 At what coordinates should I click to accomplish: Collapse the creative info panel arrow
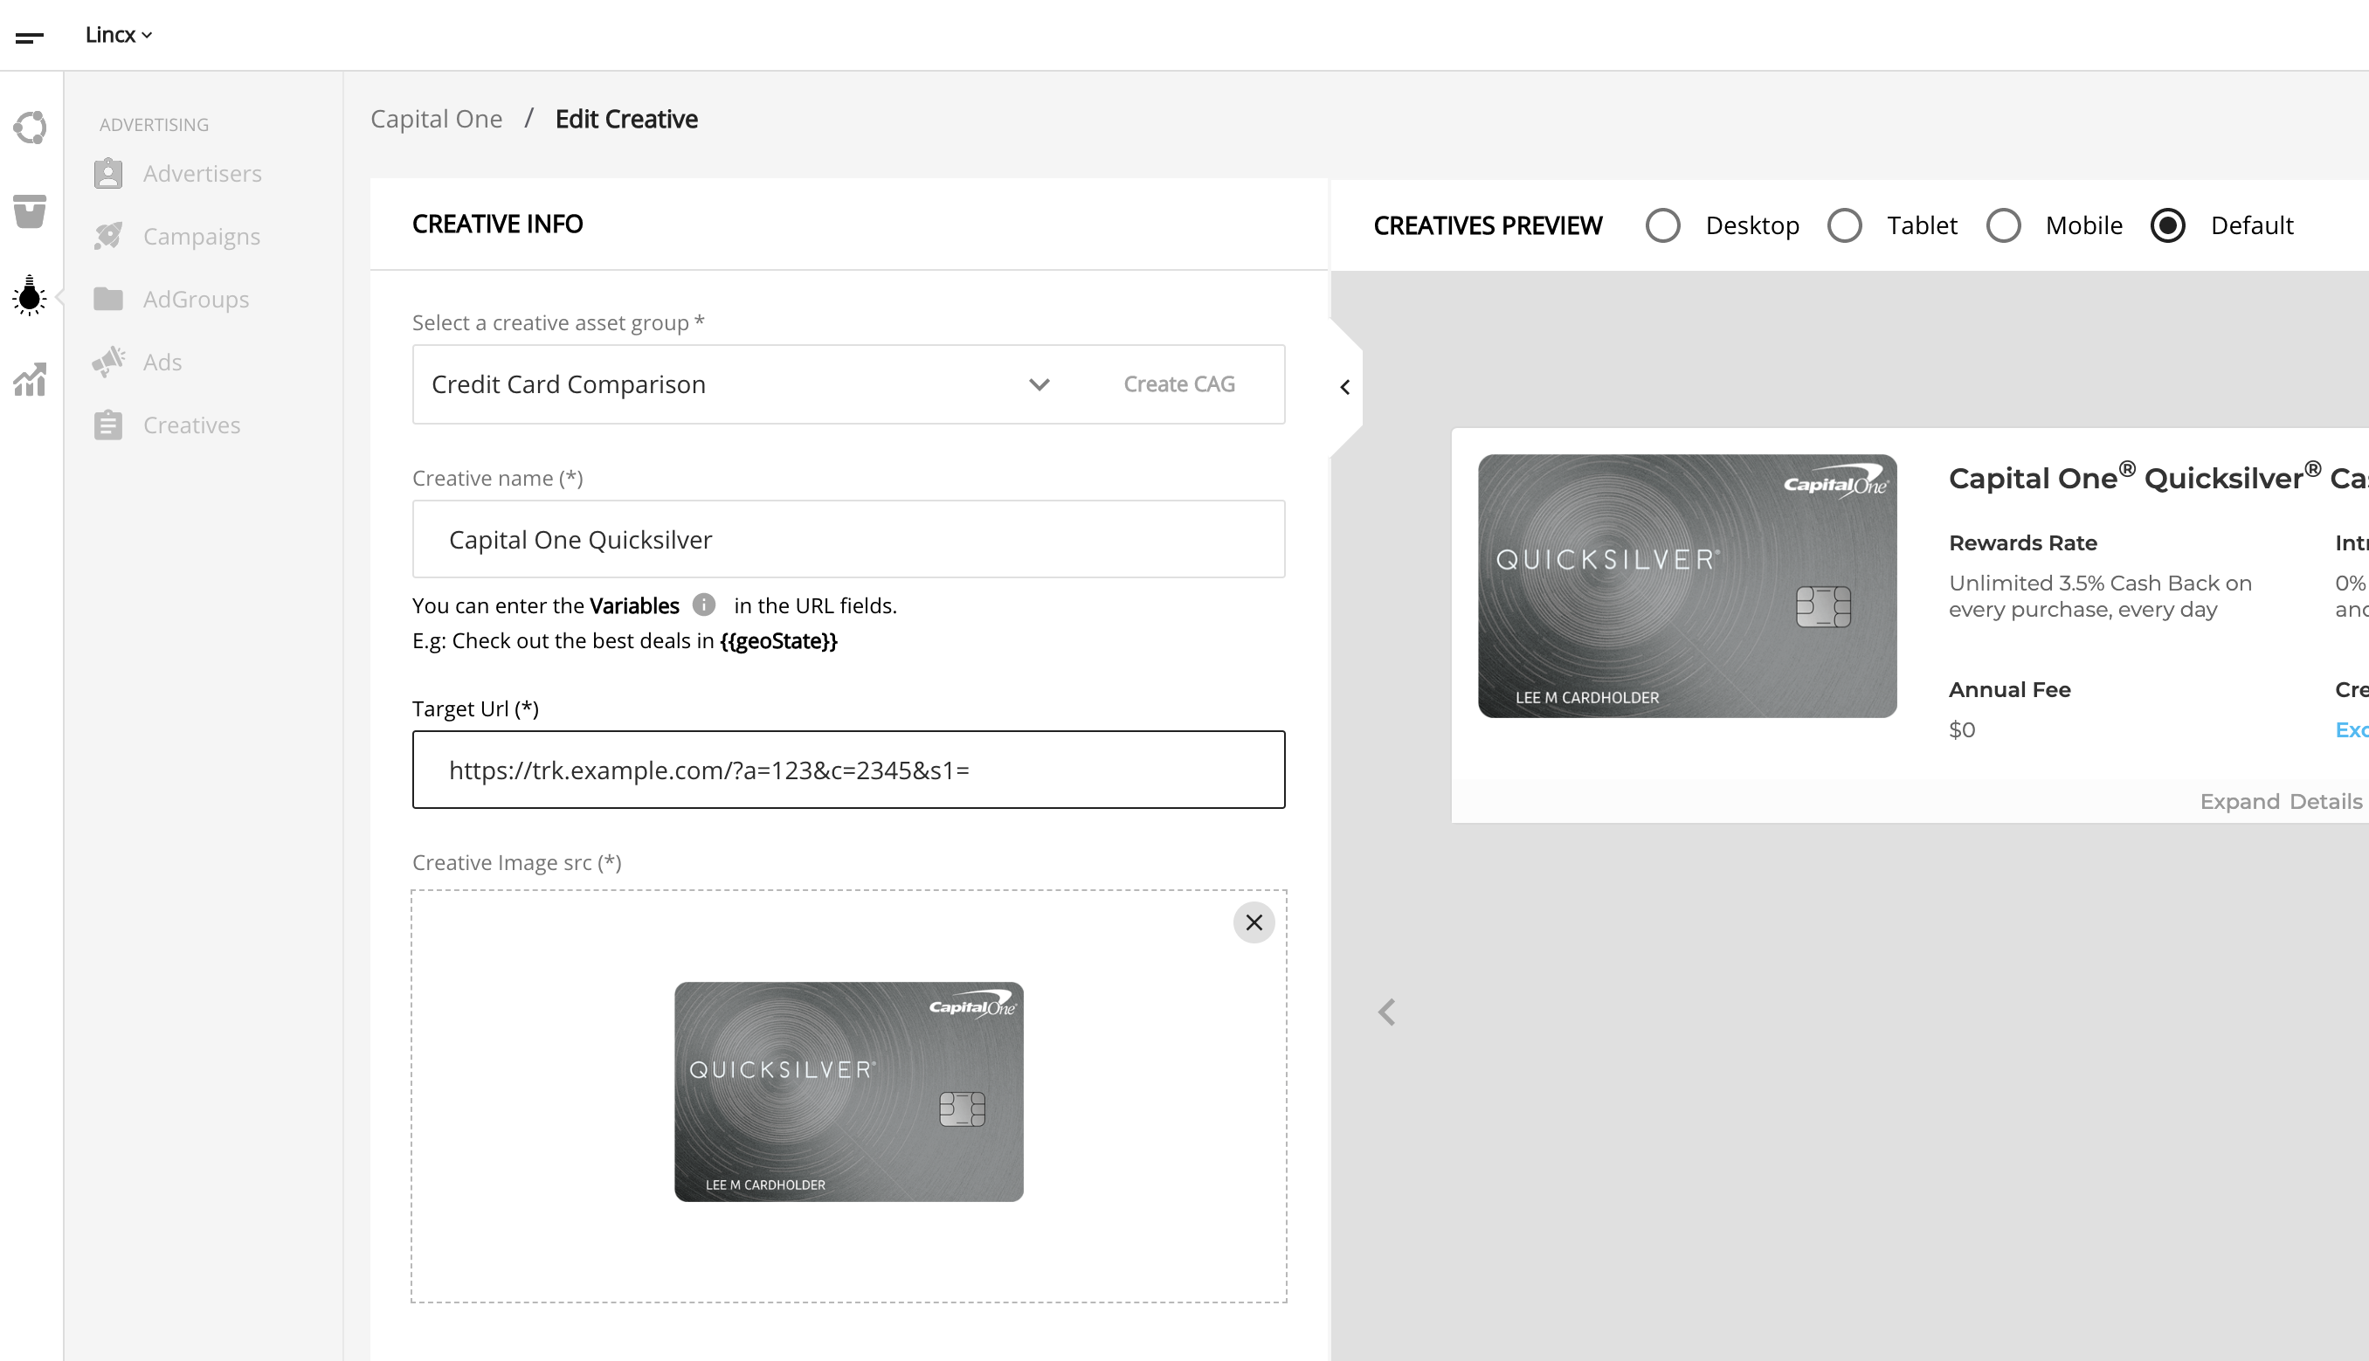pyautogui.click(x=1344, y=387)
